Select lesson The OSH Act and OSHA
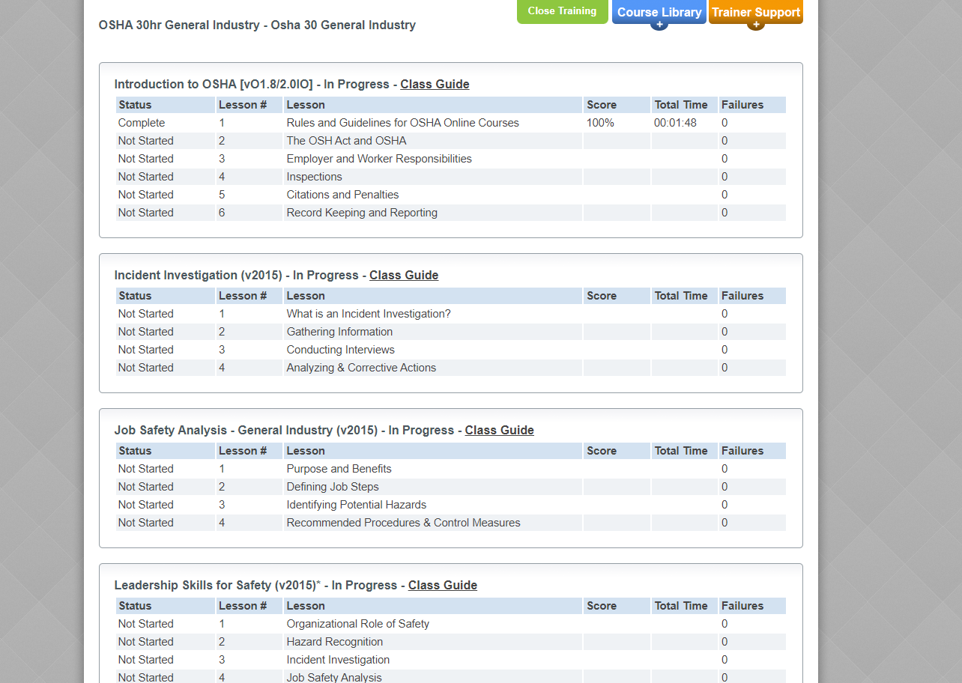 347,141
